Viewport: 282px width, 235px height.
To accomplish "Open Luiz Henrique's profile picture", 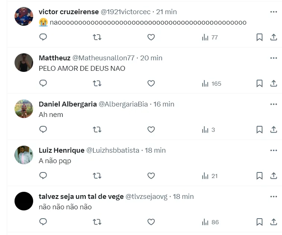I will click(x=24, y=155).
